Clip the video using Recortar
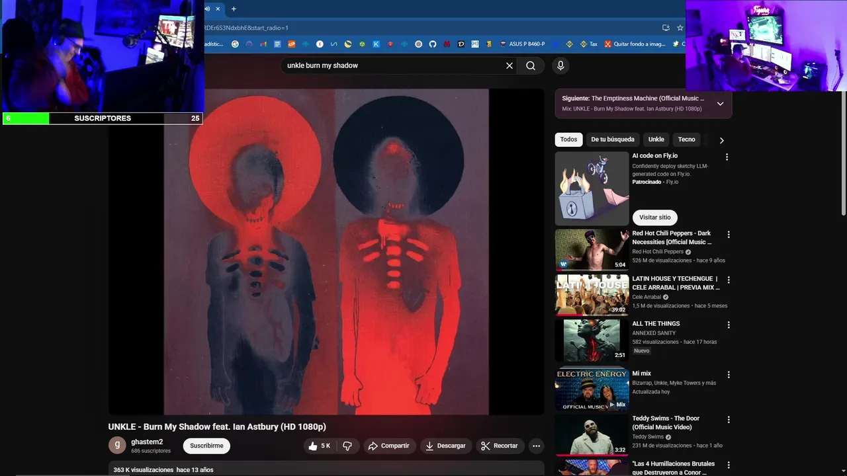The height and width of the screenshot is (476, 847). point(500,446)
